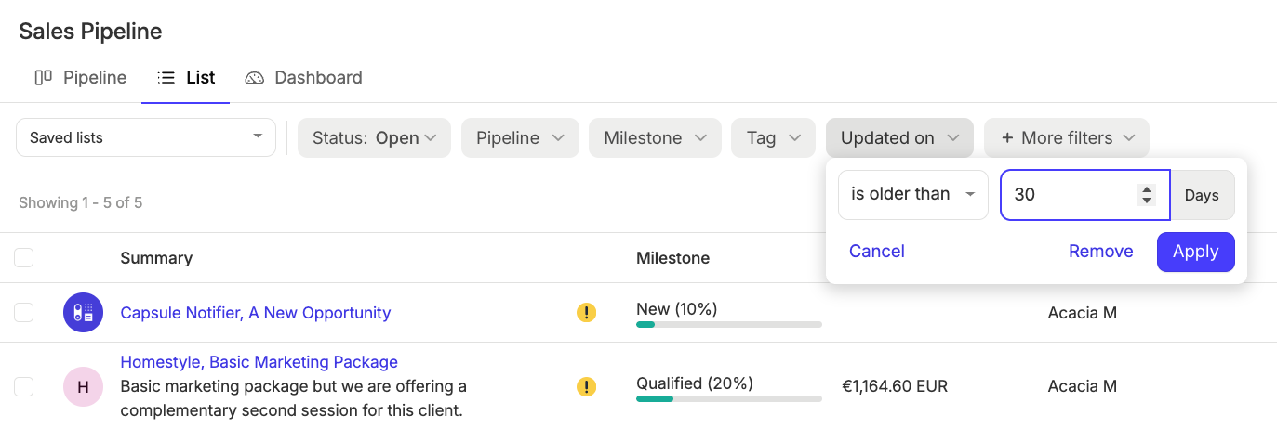Select all opportunities checkbox in header
1277x428 pixels.
click(x=24, y=257)
